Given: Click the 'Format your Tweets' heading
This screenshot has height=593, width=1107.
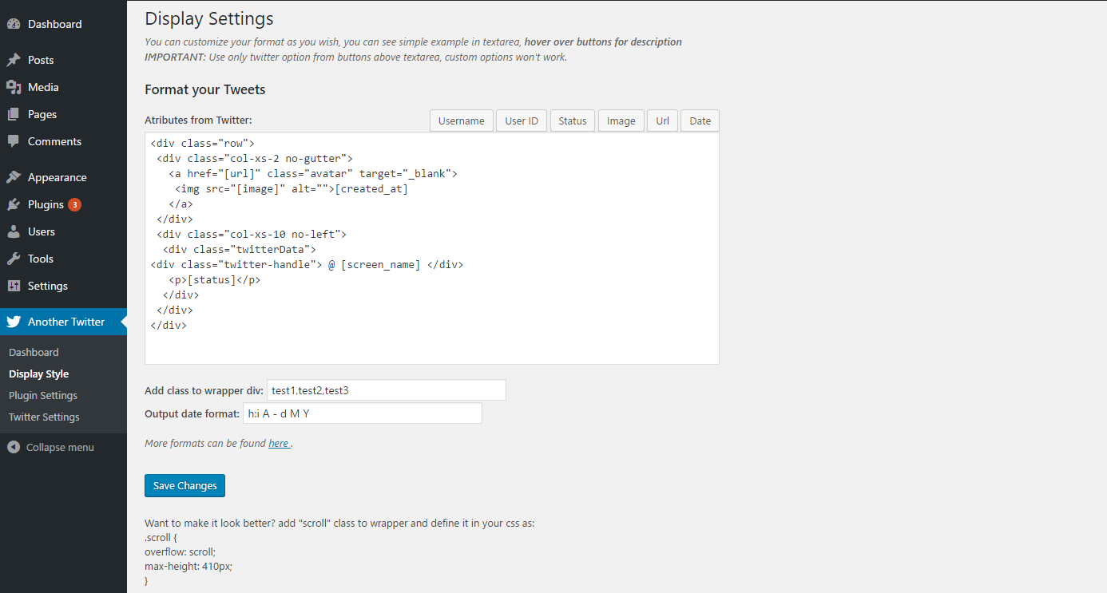Looking at the screenshot, I should click(x=205, y=89).
